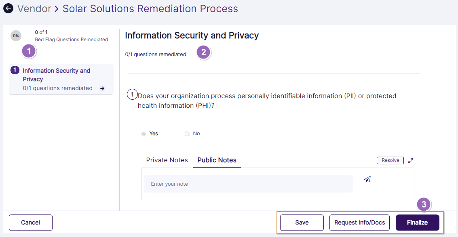This screenshot has width=458, height=237.
Task: Click the send note paper plane icon
Action: (367, 179)
